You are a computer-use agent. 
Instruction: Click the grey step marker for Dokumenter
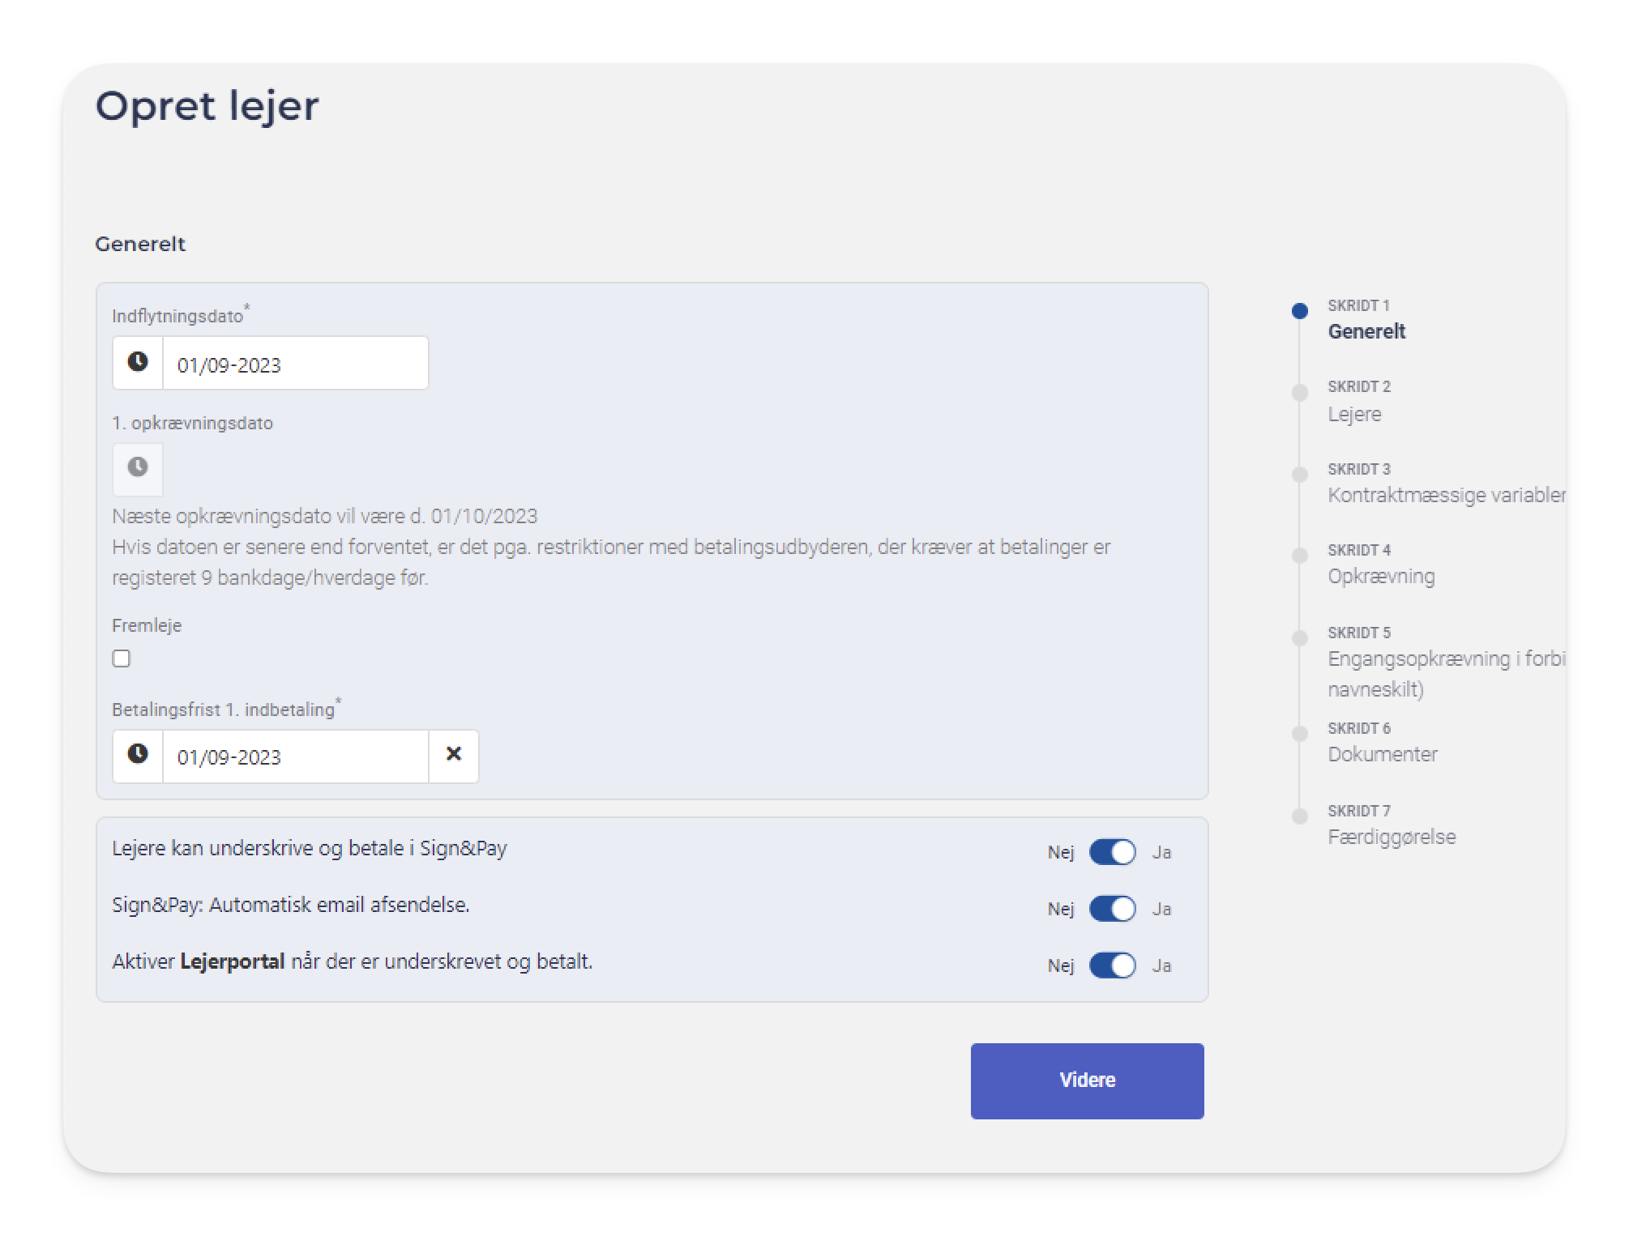tap(1299, 734)
